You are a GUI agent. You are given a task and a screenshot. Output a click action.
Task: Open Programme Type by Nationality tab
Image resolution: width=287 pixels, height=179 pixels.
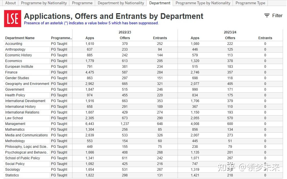pyautogui.click(x=203, y=3)
